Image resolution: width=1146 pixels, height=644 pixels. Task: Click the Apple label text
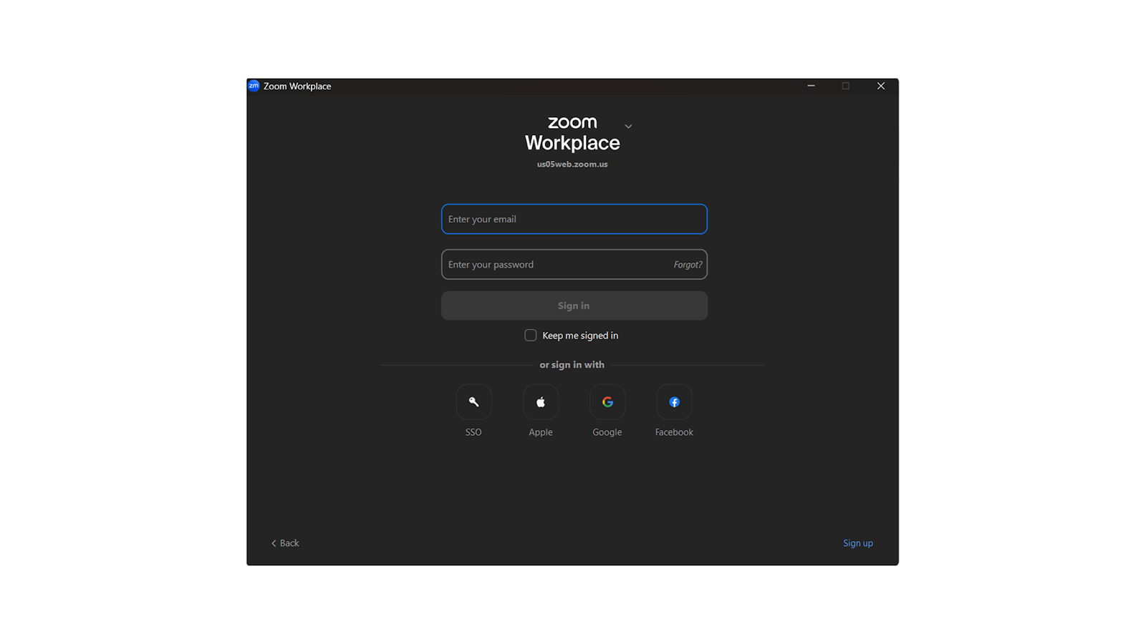pos(541,432)
